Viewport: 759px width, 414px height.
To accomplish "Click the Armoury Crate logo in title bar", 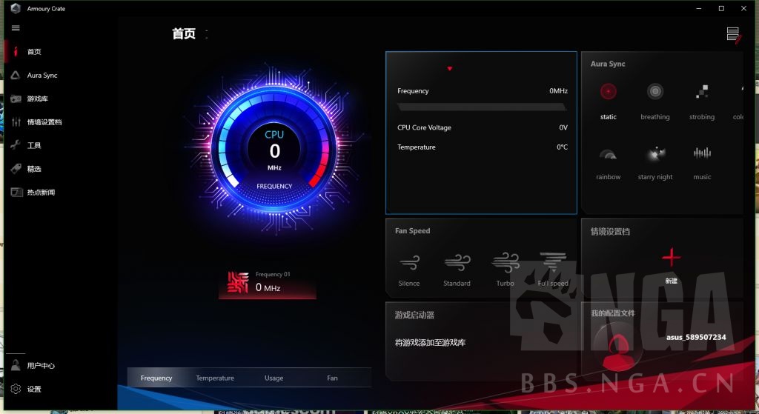I will coord(16,8).
